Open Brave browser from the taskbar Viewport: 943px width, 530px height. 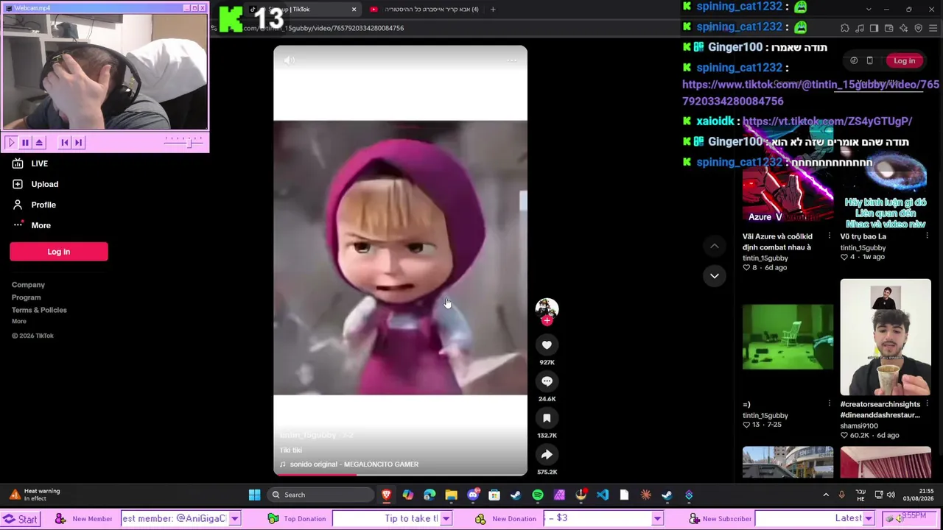pos(386,495)
